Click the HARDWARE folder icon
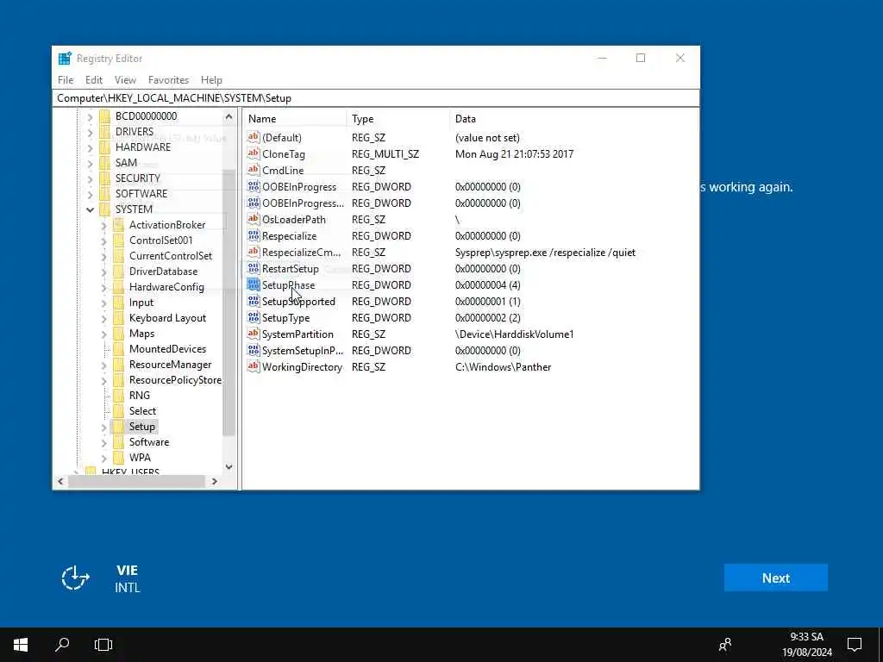 (104, 147)
